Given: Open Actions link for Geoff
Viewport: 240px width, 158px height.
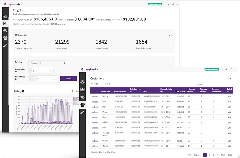Looking at the screenshot, I should point(95,128).
